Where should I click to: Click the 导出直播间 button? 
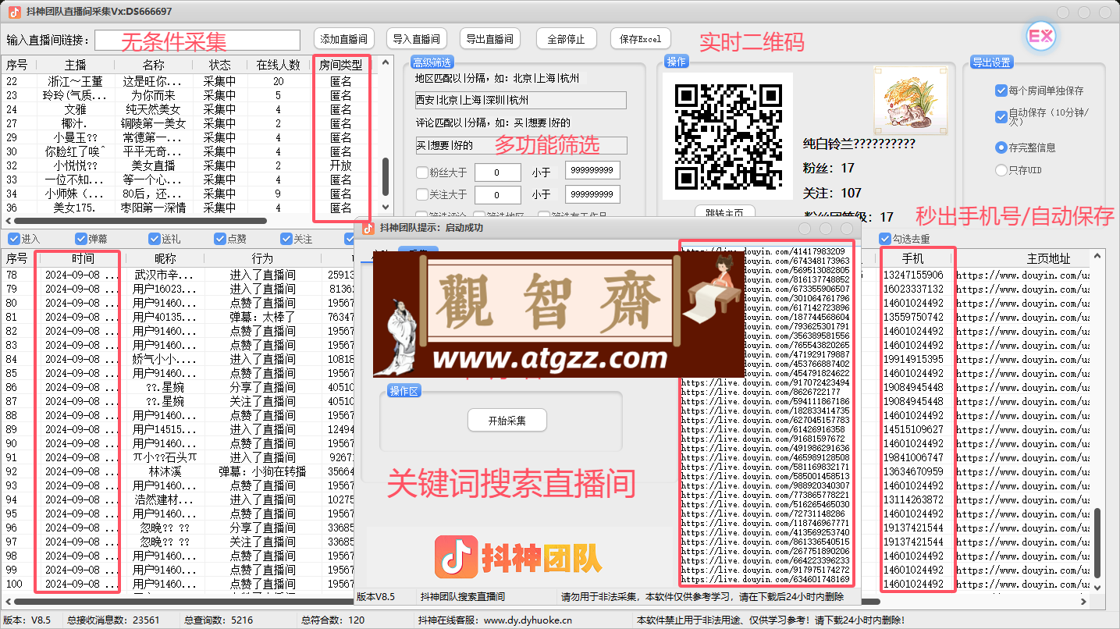489,38
